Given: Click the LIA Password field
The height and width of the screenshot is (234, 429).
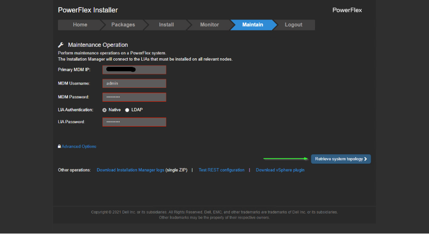Looking at the screenshot, I should [x=134, y=122].
